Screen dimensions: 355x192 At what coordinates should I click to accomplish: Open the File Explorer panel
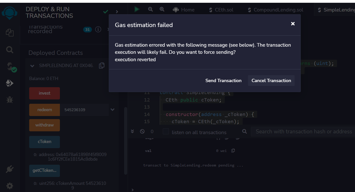pos(9,33)
